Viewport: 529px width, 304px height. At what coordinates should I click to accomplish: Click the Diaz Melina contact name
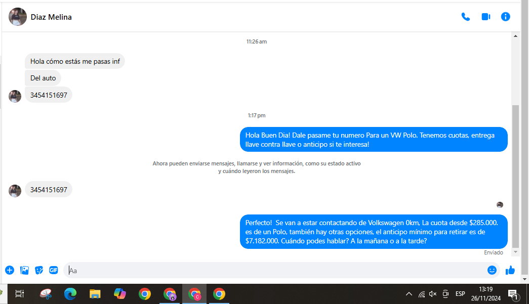(51, 17)
